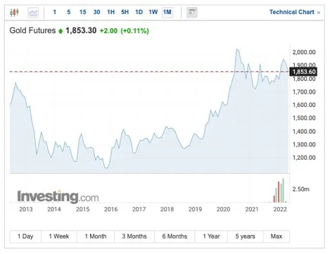Set interval to 1W
The width and height of the screenshot is (330, 254).
pos(153,12)
